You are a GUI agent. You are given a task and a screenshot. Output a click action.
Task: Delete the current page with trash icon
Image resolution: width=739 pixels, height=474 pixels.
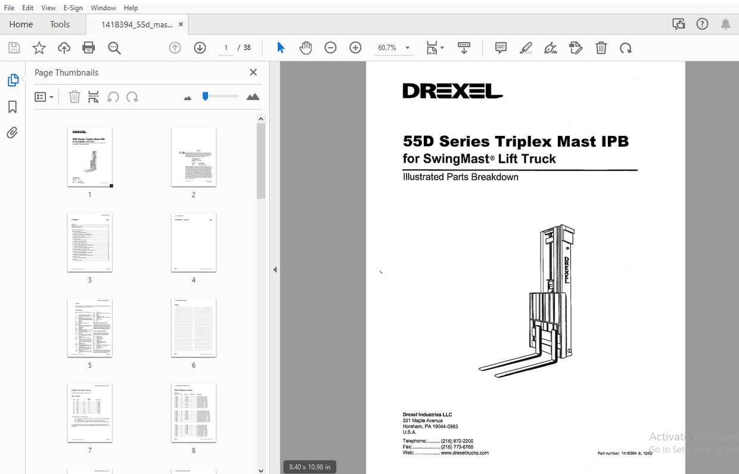coord(601,48)
